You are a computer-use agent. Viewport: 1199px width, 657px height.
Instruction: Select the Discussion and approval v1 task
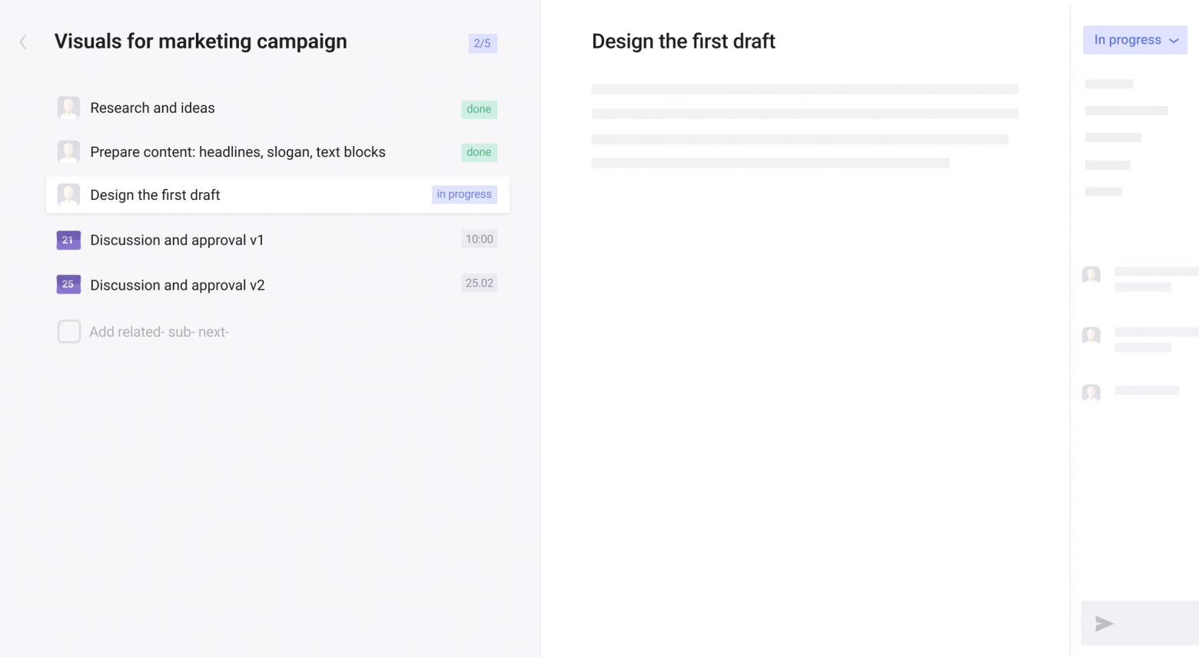177,240
